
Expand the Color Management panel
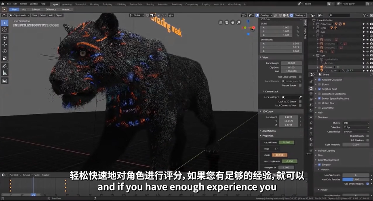328,160
